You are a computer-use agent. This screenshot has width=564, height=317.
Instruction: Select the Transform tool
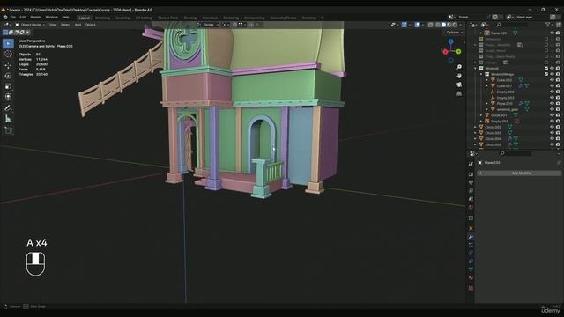click(x=8, y=97)
